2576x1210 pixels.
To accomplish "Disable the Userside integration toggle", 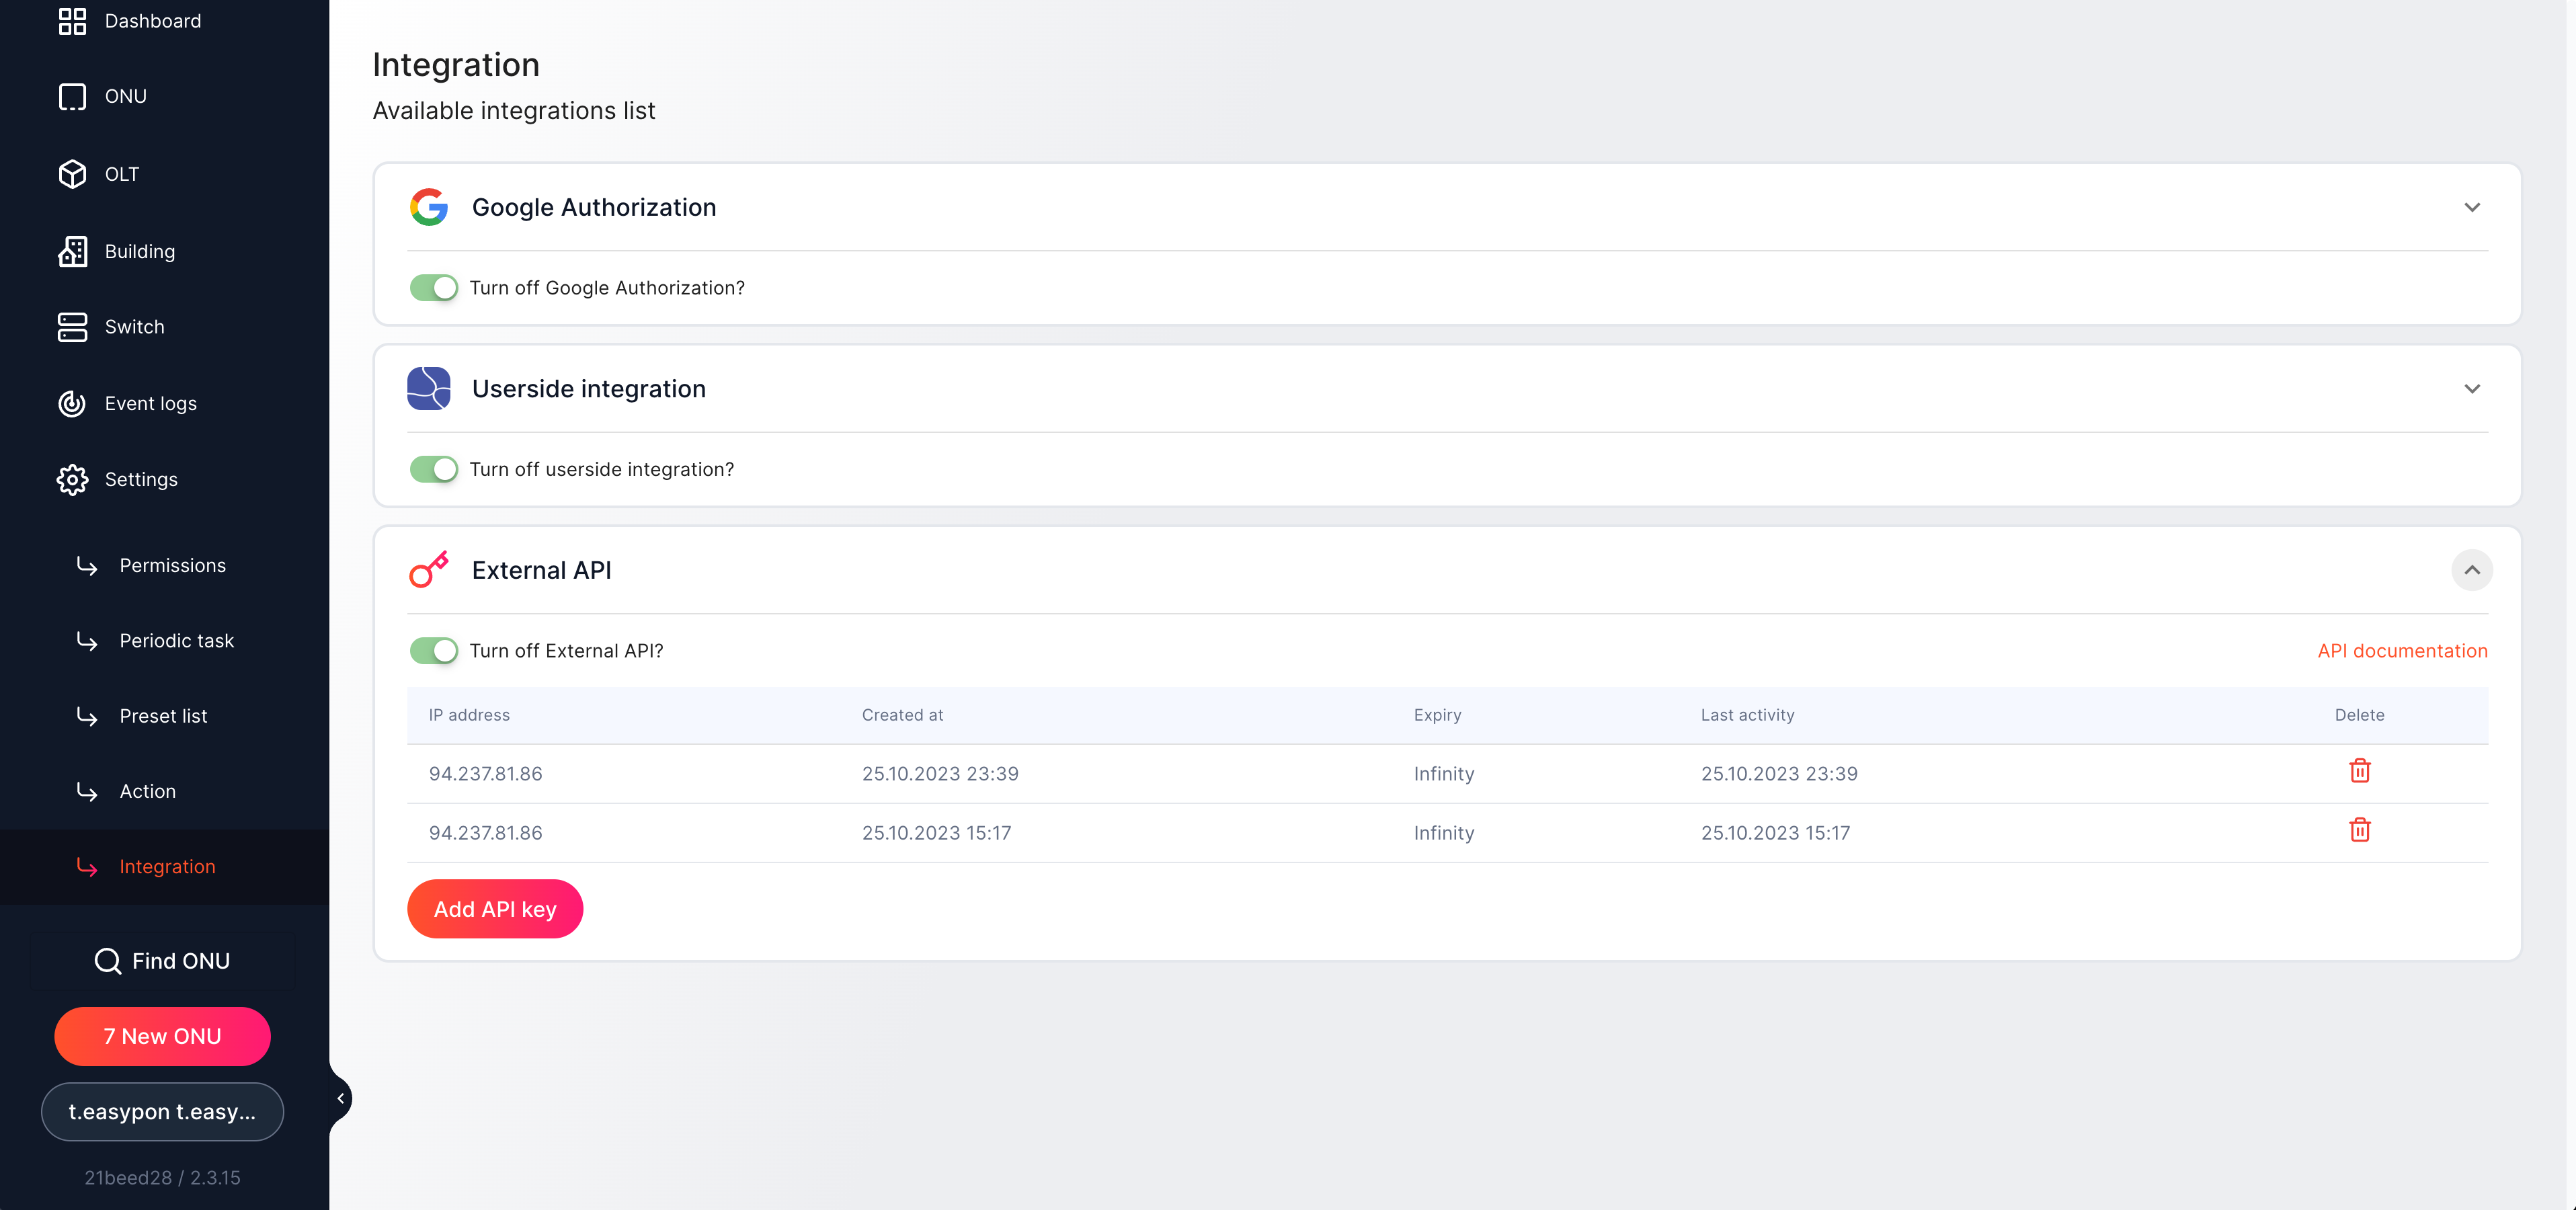I will [434, 469].
